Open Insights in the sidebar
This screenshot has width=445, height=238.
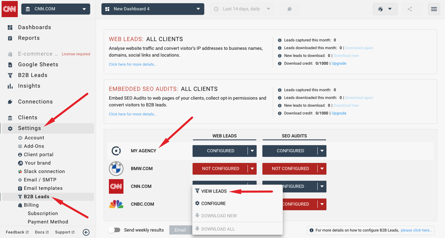(29, 86)
